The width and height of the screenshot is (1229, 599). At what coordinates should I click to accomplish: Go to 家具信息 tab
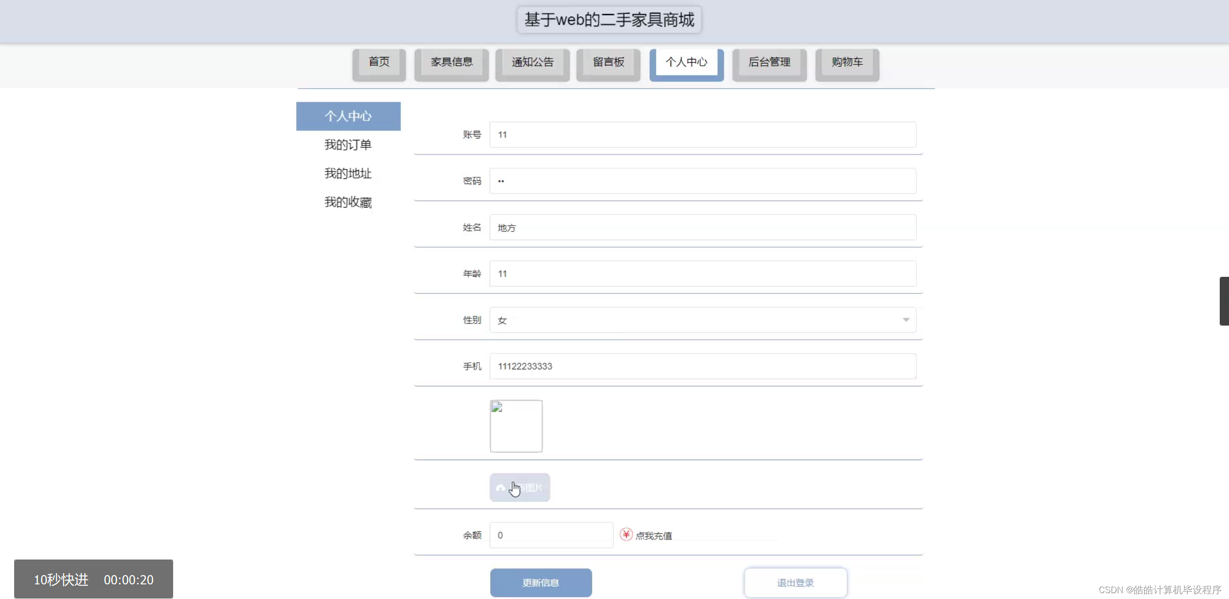coord(452,62)
